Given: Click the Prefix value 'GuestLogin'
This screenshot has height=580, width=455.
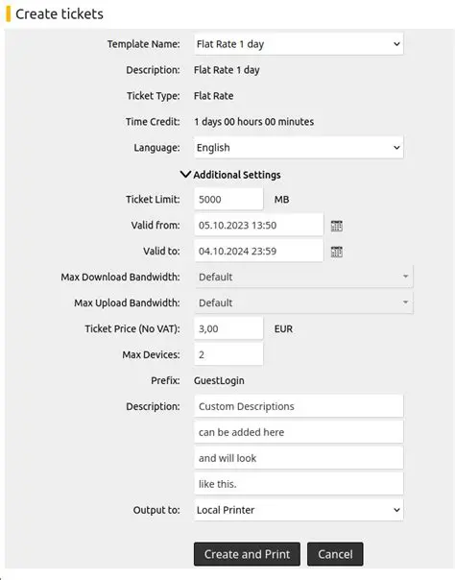Looking at the screenshot, I should point(219,380).
